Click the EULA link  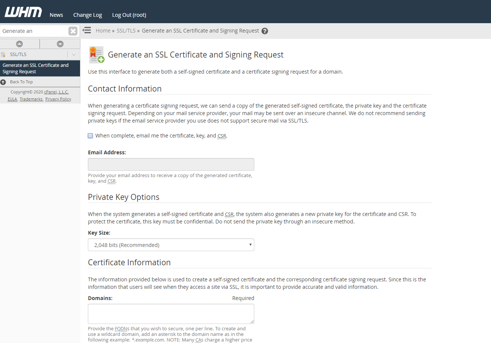[12, 99]
